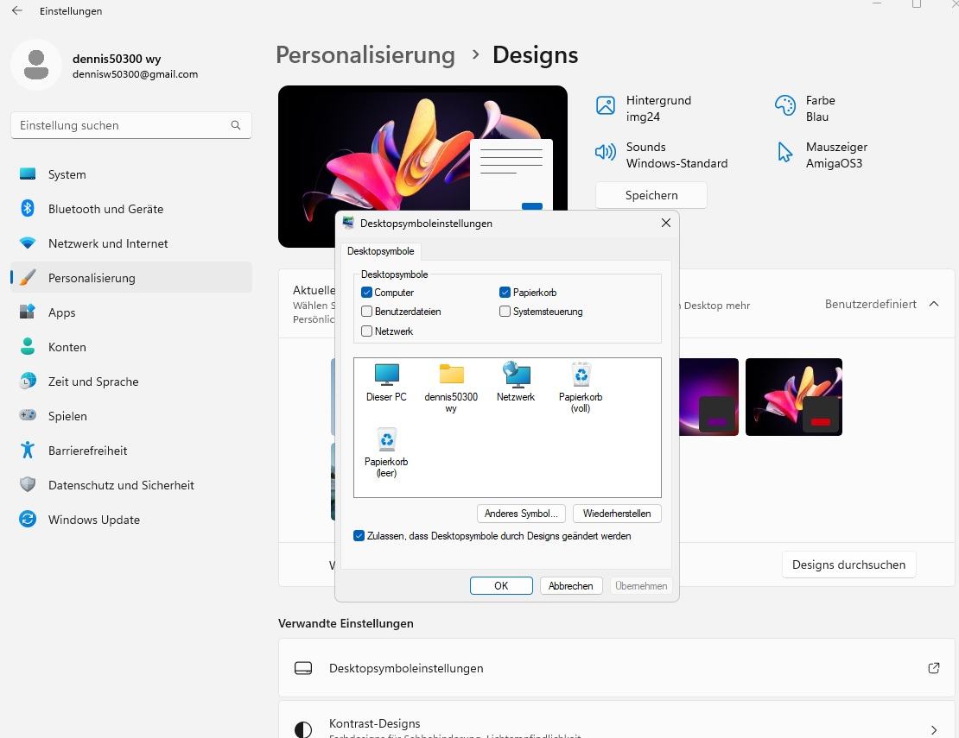Go to Personalisierung in the breadcrumb
This screenshot has height=738, width=959.
365,54
